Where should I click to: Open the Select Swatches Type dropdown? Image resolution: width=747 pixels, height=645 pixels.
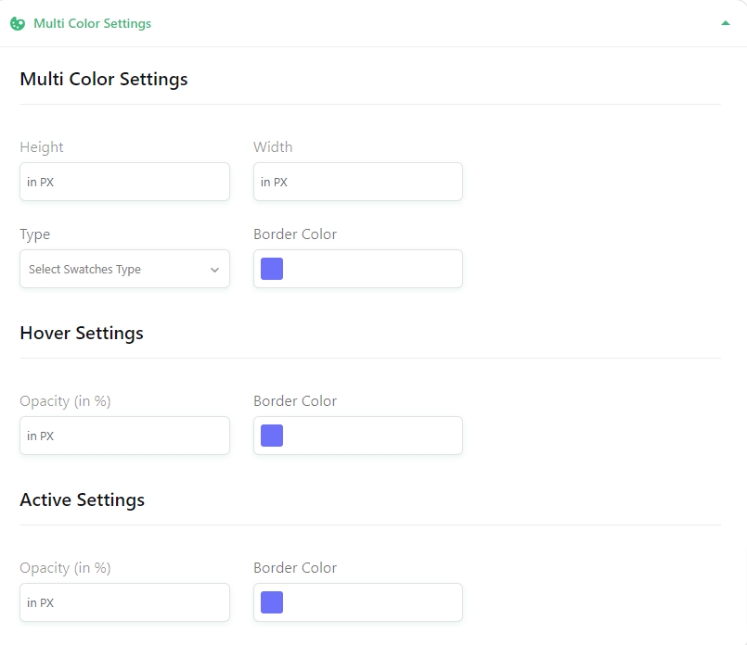pyautogui.click(x=125, y=269)
